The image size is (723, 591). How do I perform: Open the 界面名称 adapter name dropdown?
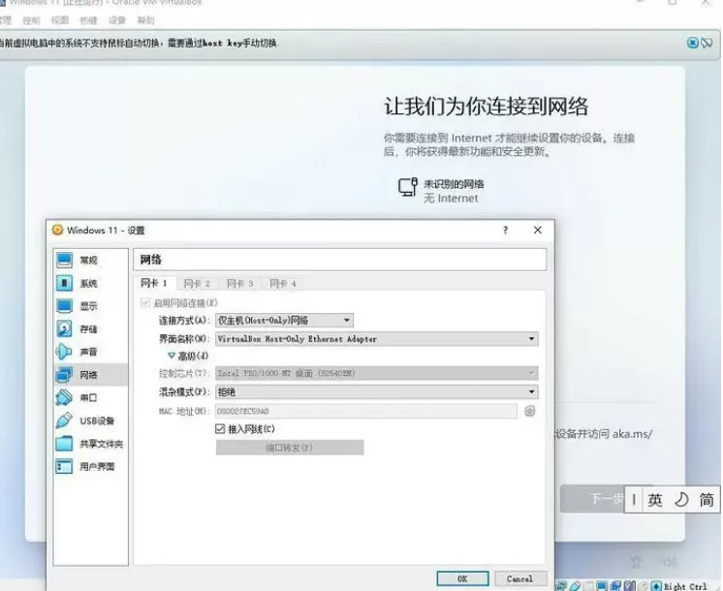pos(377,339)
